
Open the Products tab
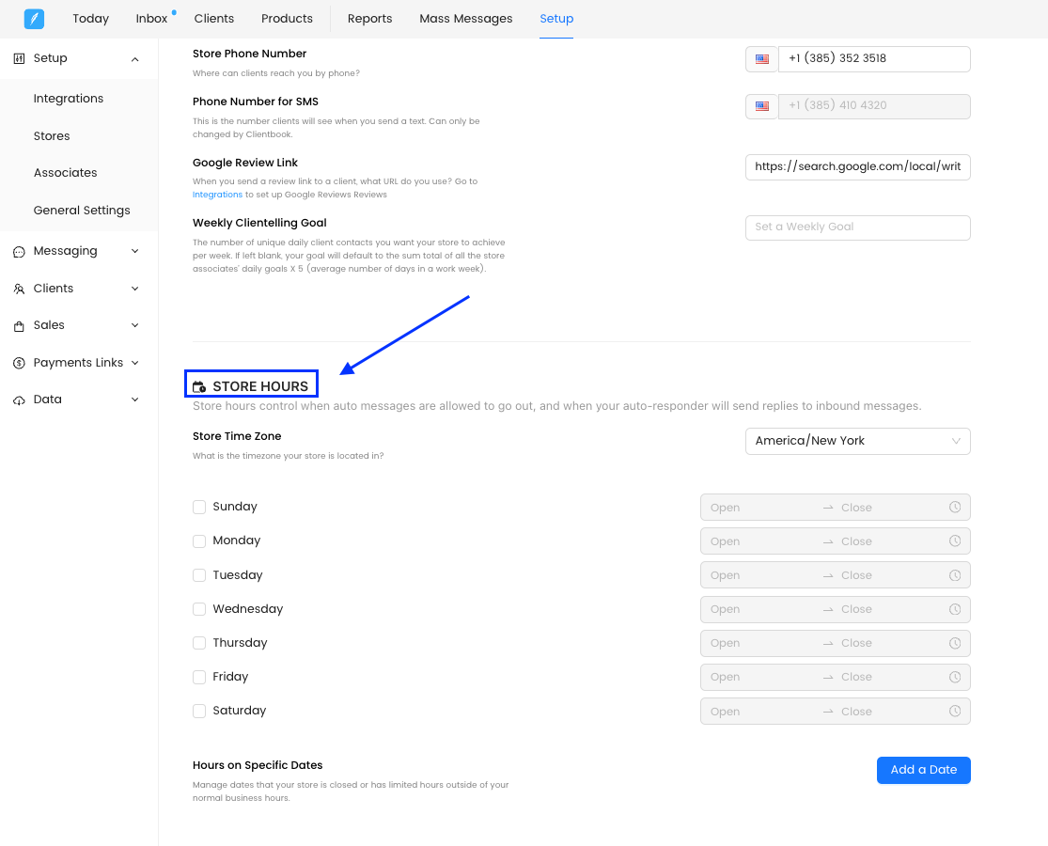pos(287,19)
